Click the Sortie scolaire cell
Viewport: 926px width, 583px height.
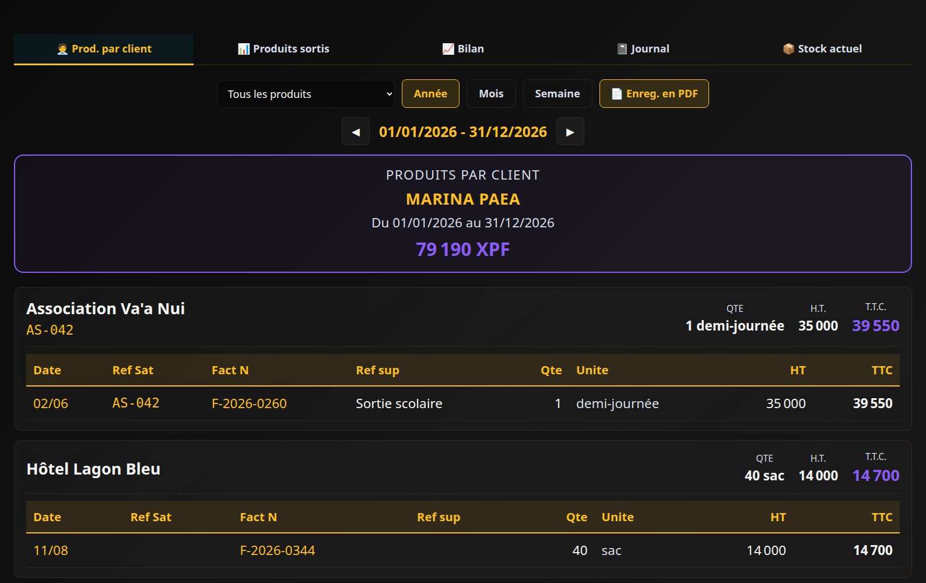(399, 403)
